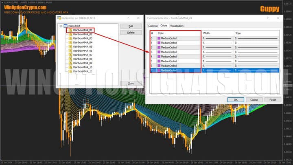Select the RainbowMMA_11 indicator icon
This screenshot has width=293, height=165.
[x=70, y=71]
